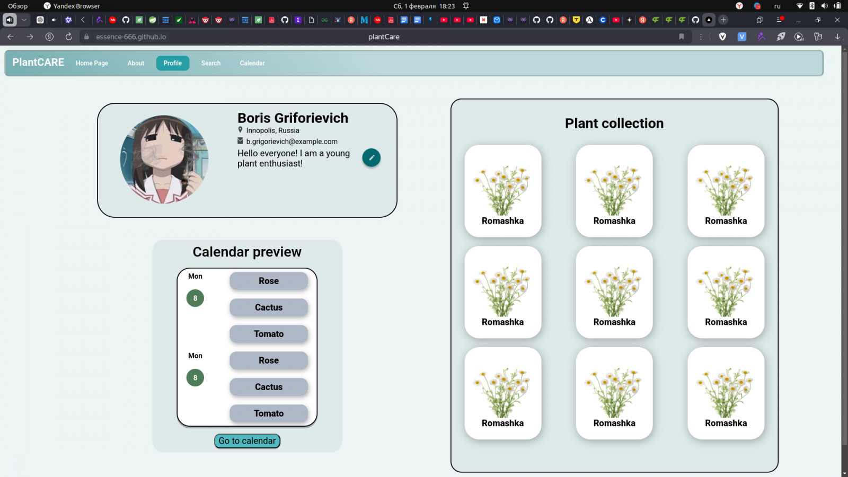Screen dimensions: 848x477
Task: Switch to the blue C icon tab
Action: coord(603,20)
